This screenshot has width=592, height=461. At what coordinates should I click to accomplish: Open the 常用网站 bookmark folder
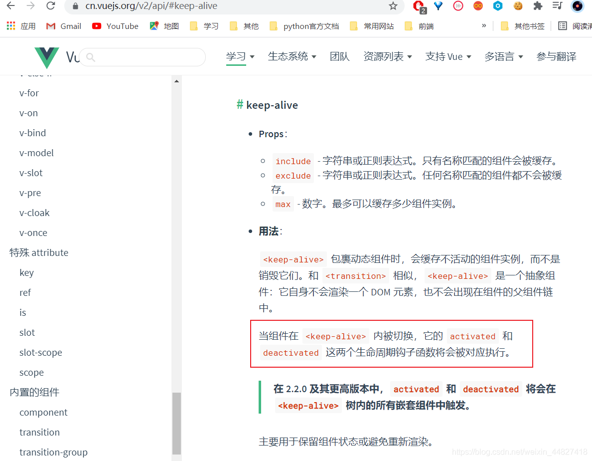(372, 26)
